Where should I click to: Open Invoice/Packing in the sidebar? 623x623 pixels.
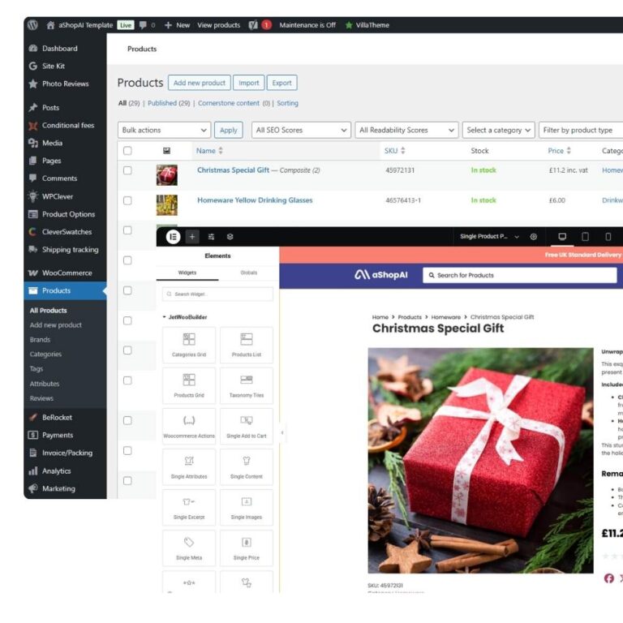click(67, 453)
